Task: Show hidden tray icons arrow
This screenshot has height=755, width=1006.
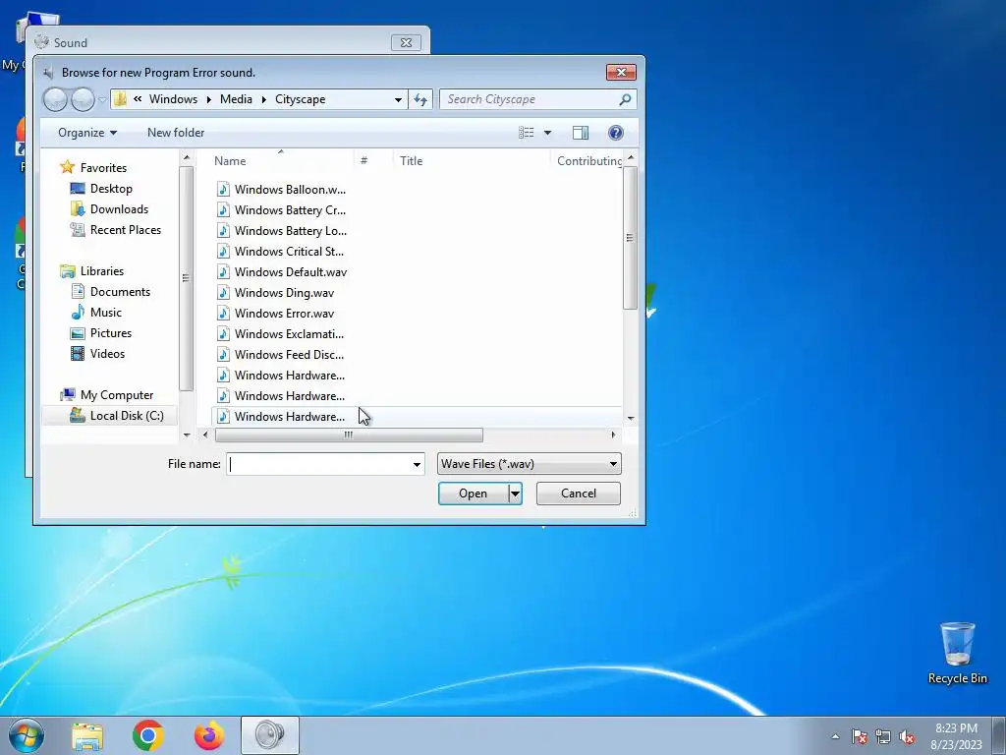Action: pos(835,736)
